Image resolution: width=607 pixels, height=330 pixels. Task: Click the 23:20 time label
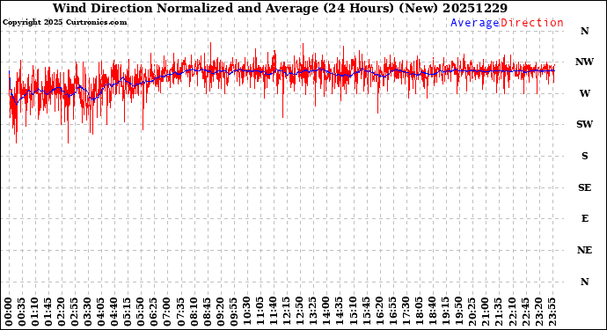tap(539, 312)
